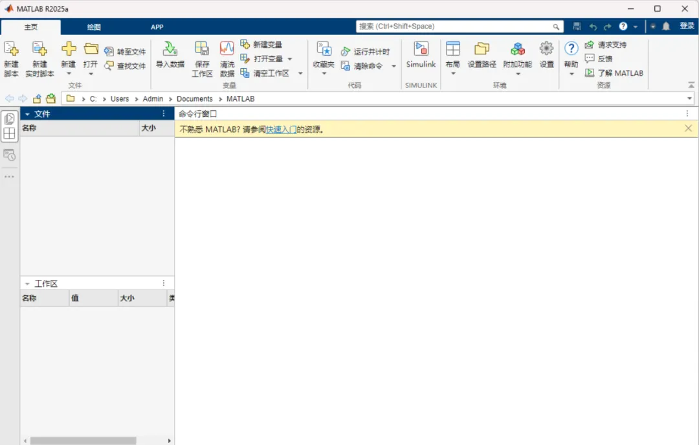Click Find Files (查找文件)
Screen dimensions: 699x445
click(x=126, y=65)
